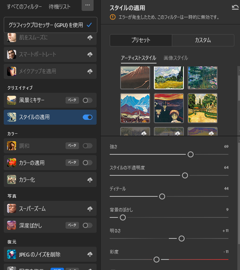Screen dimensions: 240x270
Task: Select the プリセット tab
Action: tap(141, 40)
